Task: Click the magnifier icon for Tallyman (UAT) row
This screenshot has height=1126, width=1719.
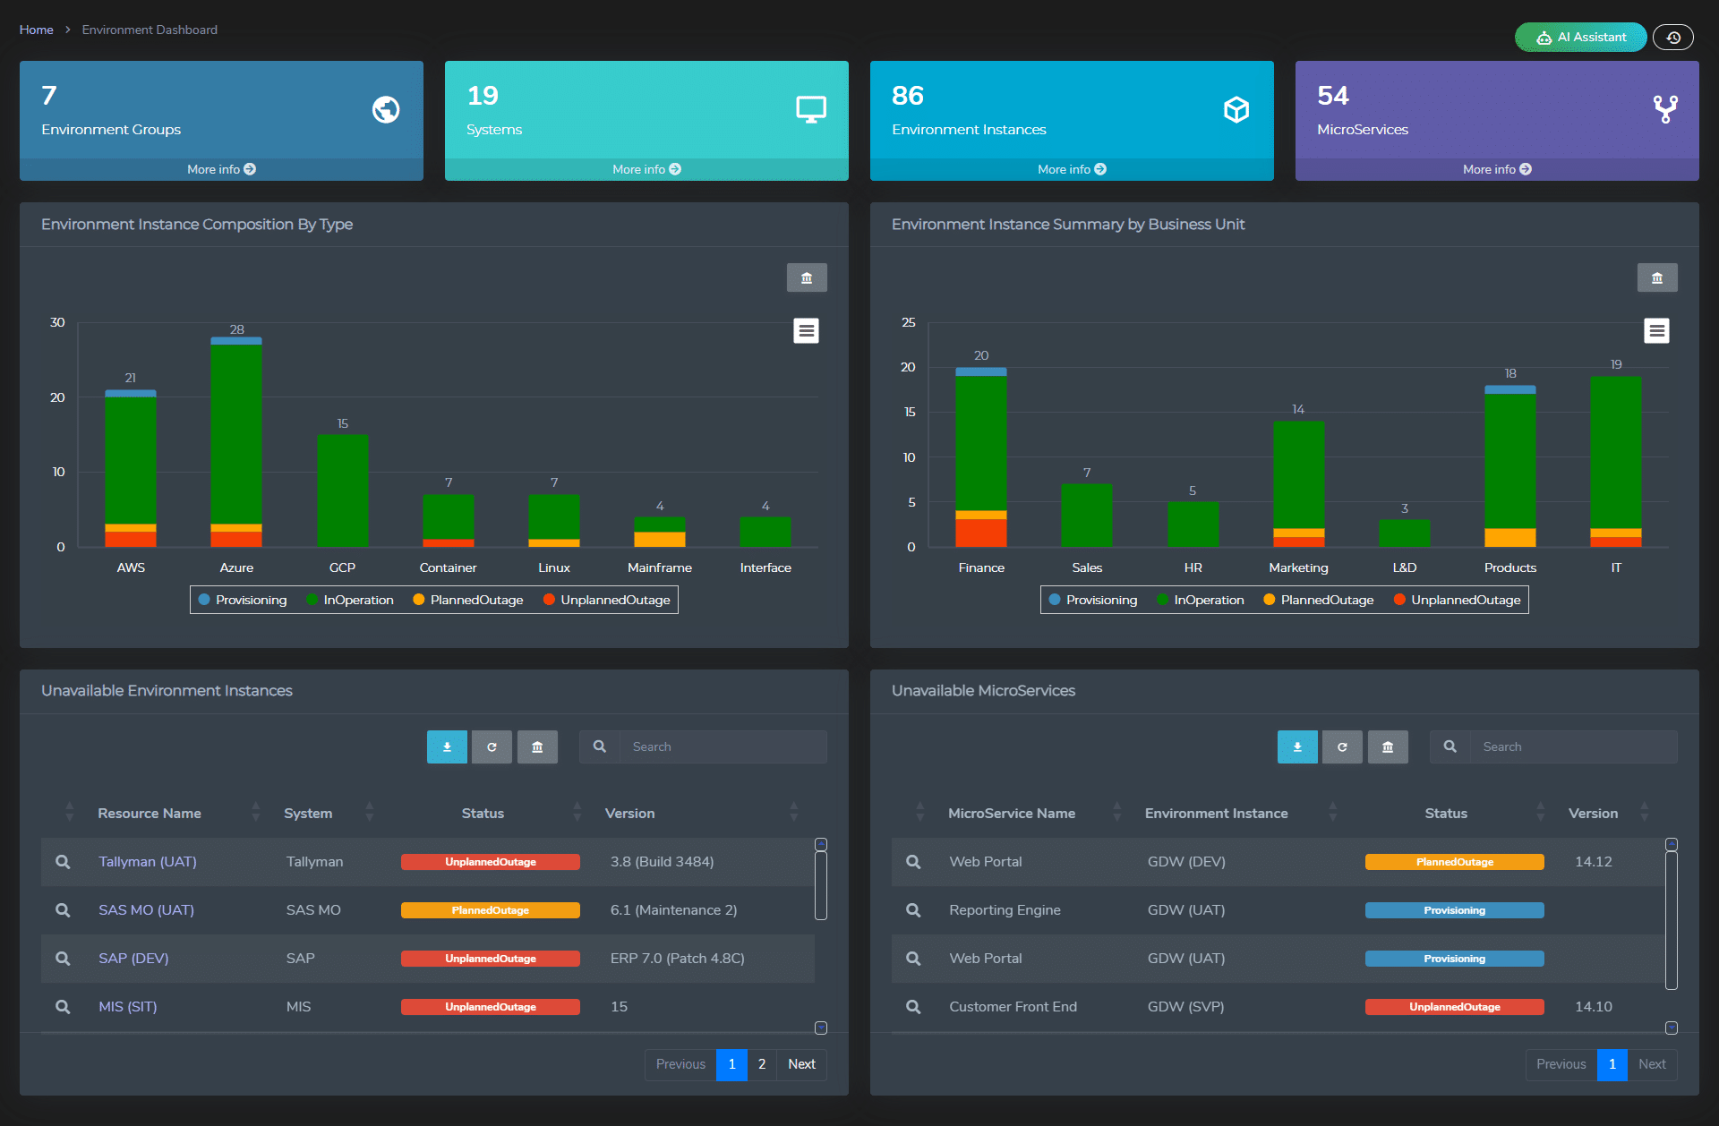Action: [x=63, y=862]
